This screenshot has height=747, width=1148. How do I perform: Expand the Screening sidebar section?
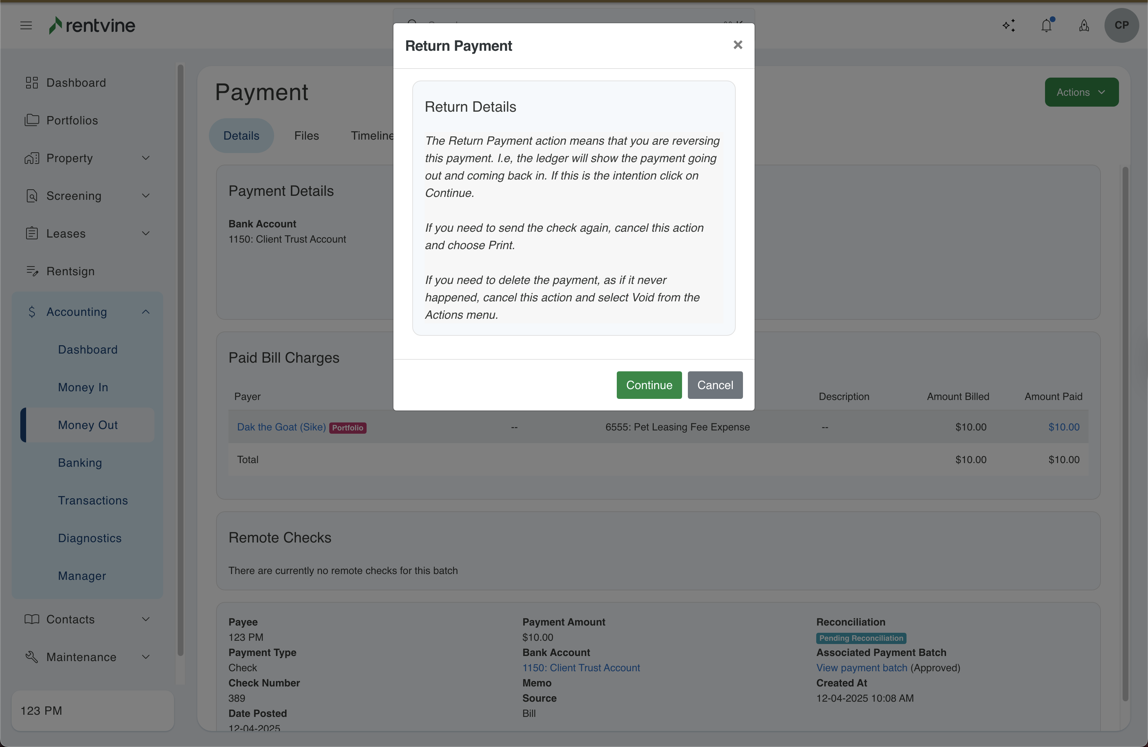click(x=146, y=196)
